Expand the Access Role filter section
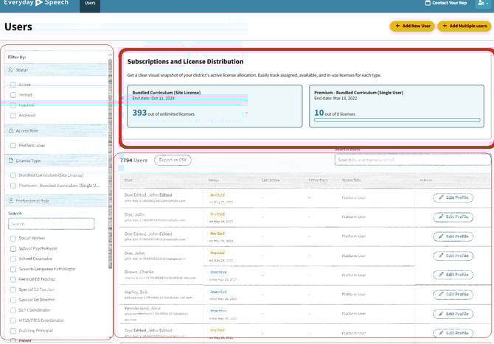494x344 pixels. 56,130
